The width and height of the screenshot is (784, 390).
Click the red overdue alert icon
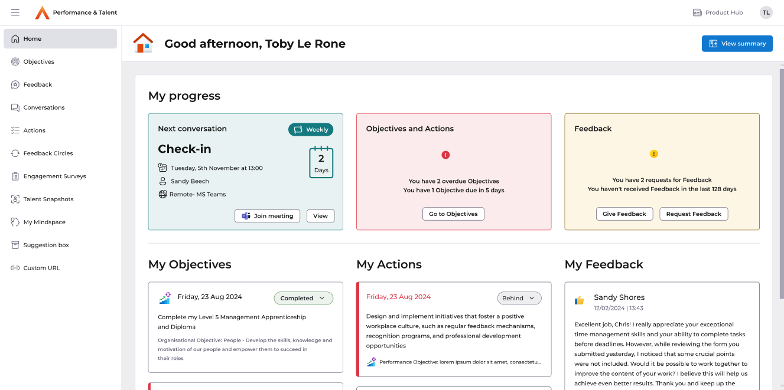445,155
